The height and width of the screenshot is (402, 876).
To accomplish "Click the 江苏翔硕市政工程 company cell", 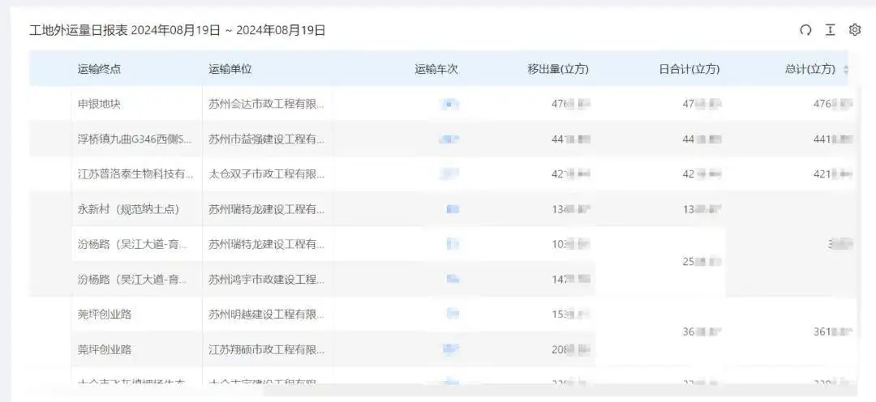I will click(266, 349).
